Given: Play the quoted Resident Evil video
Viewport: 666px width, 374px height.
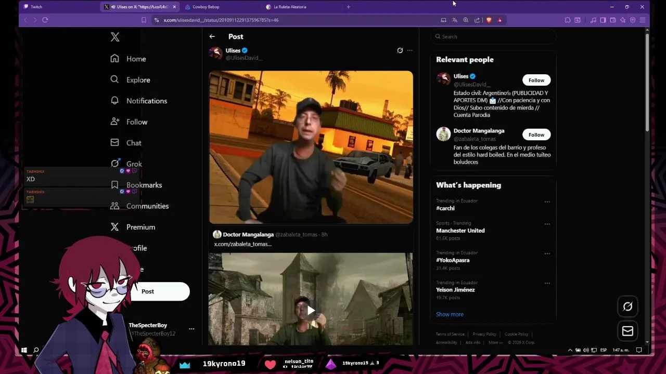Looking at the screenshot, I should (311, 311).
